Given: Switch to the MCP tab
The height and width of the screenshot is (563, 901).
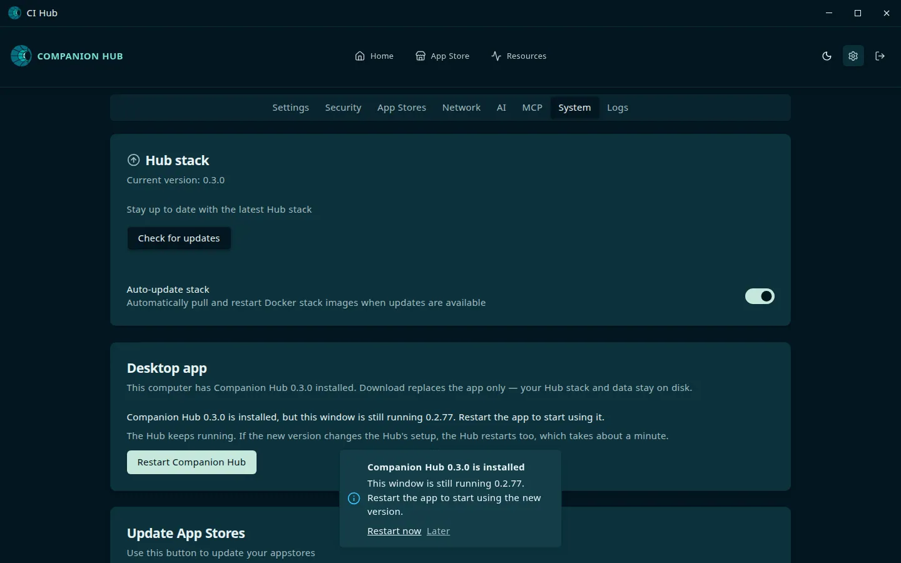Looking at the screenshot, I should (532, 108).
